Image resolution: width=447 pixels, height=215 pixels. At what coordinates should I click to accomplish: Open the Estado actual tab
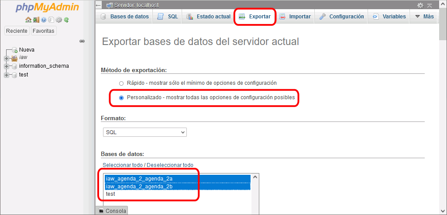tap(208, 17)
